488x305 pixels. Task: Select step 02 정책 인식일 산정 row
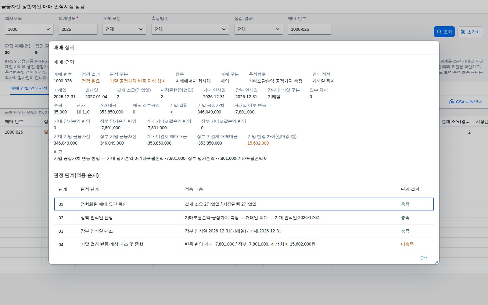tap(244, 218)
